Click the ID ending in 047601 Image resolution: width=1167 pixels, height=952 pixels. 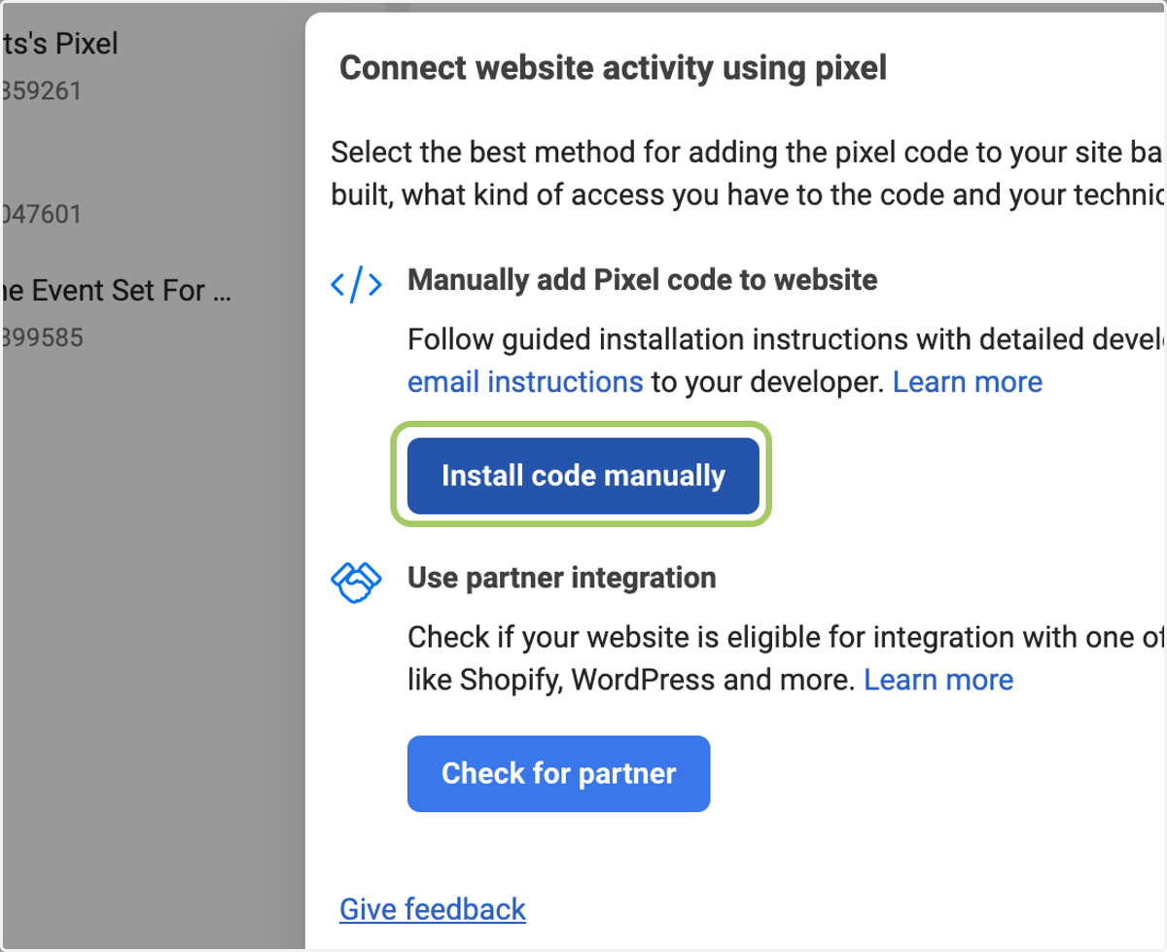click(41, 213)
